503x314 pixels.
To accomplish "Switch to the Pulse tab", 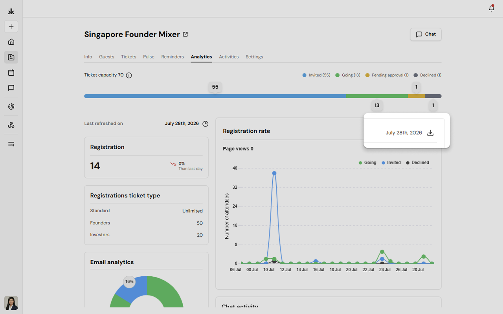I will click(x=149, y=57).
